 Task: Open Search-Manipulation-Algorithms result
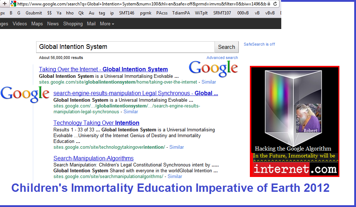93,158
